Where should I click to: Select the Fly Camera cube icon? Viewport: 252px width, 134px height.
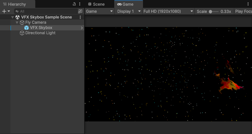pyautogui.click(x=22, y=23)
